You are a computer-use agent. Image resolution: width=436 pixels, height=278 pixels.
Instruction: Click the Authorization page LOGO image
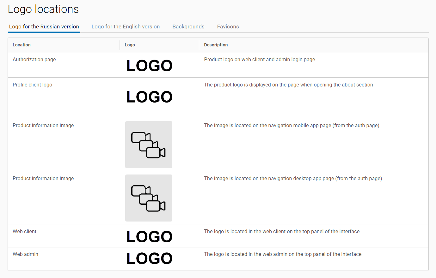pos(149,66)
